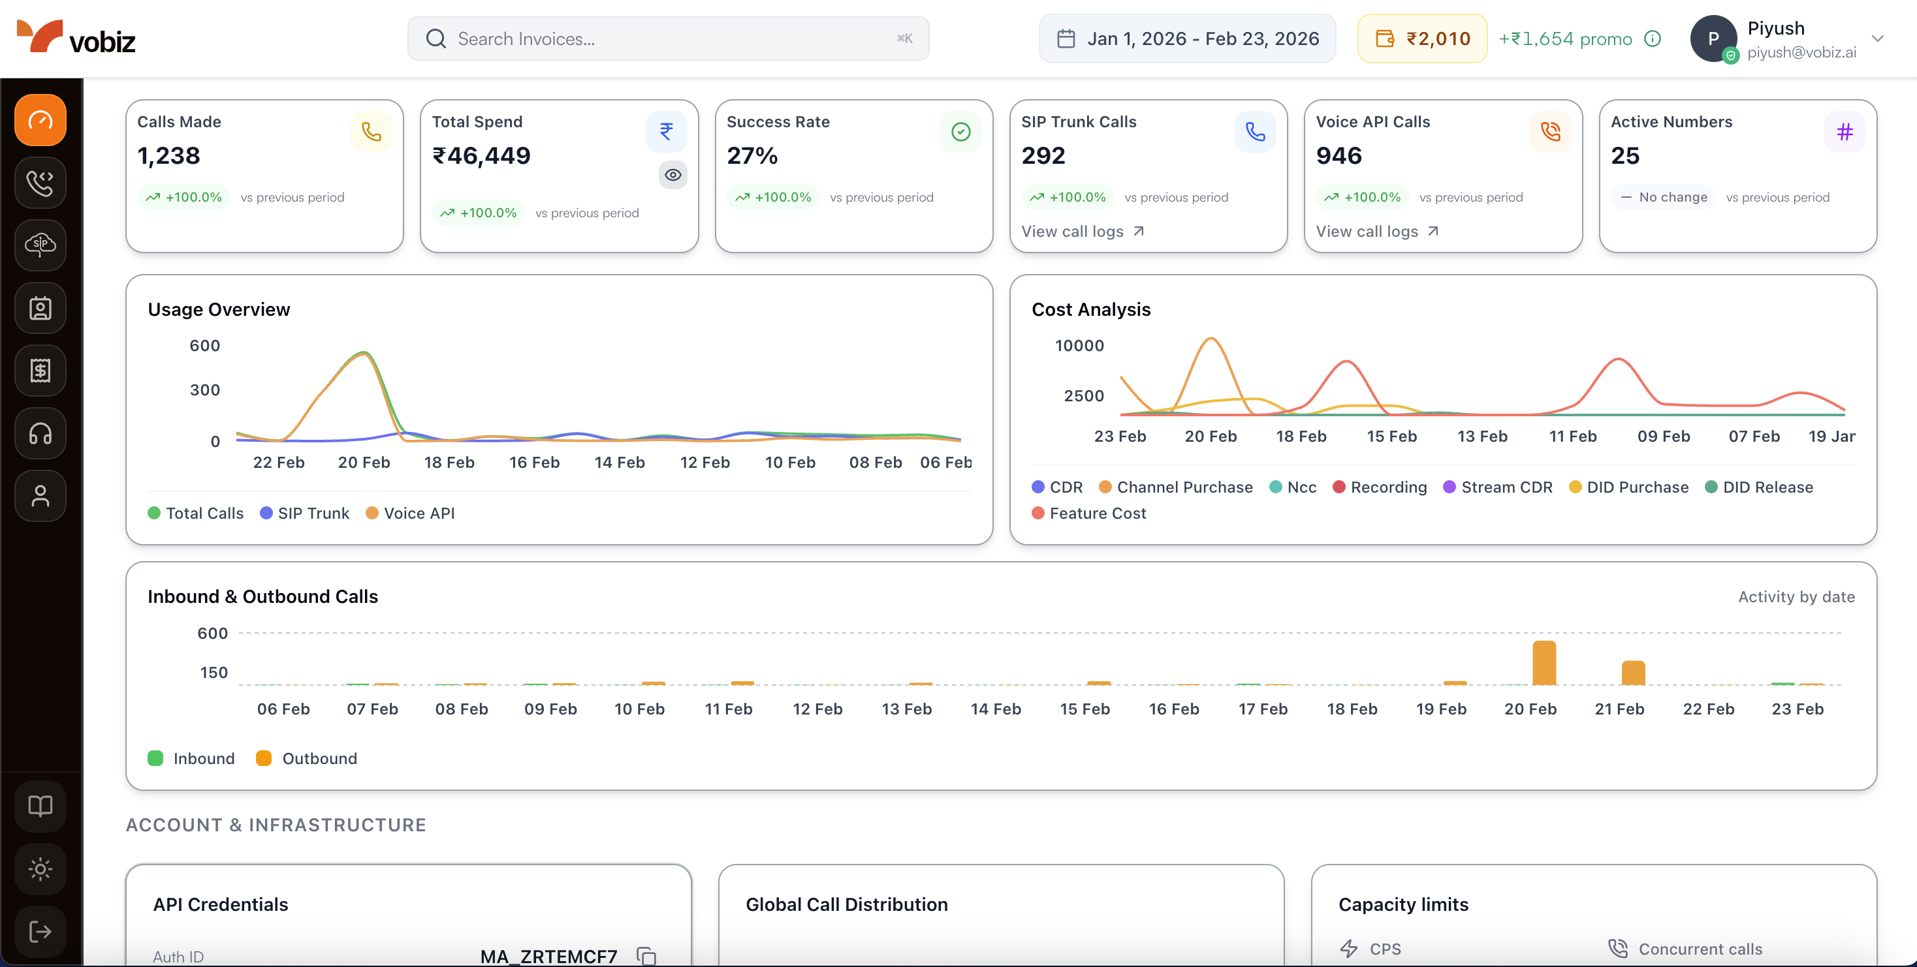Open the Dashboard from the sidebar

point(40,120)
